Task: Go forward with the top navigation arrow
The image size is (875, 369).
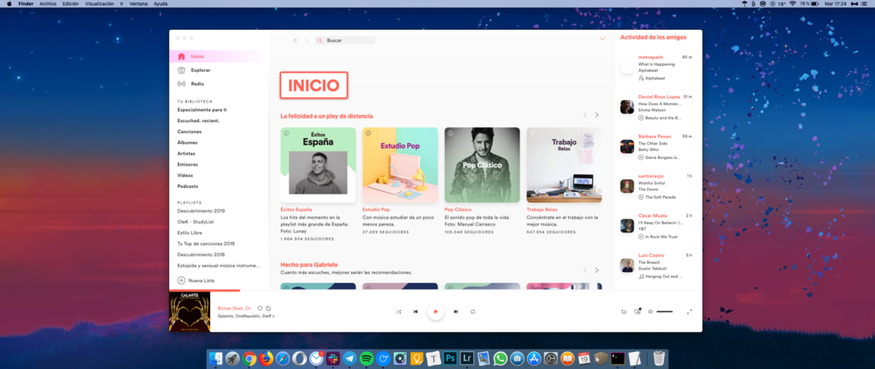Action: [x=307, y=40]
